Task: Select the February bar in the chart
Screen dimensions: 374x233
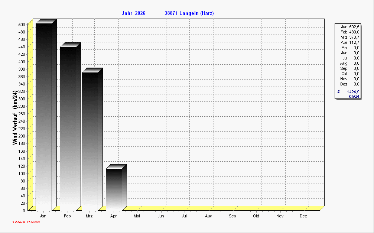Action: (x=68, y=128)
